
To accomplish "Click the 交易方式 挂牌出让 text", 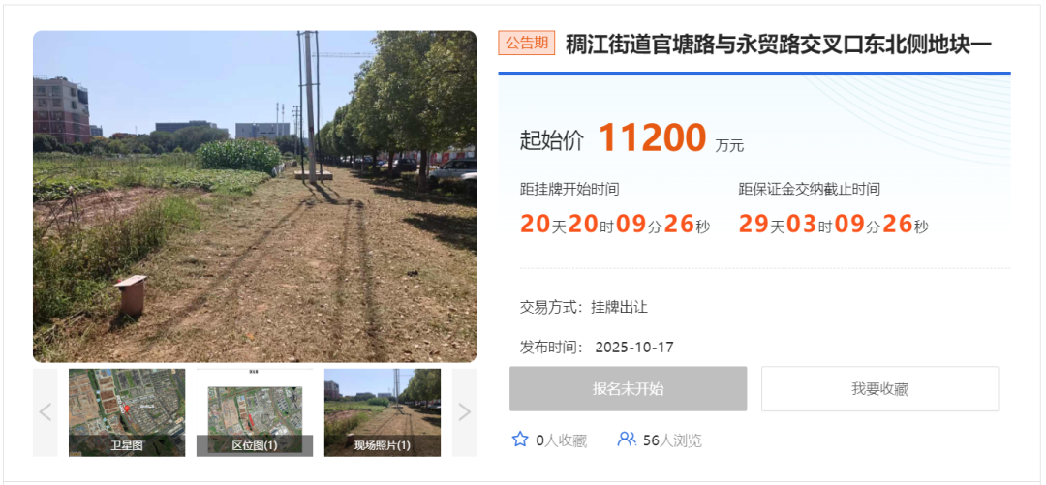I will click(584, 308).
